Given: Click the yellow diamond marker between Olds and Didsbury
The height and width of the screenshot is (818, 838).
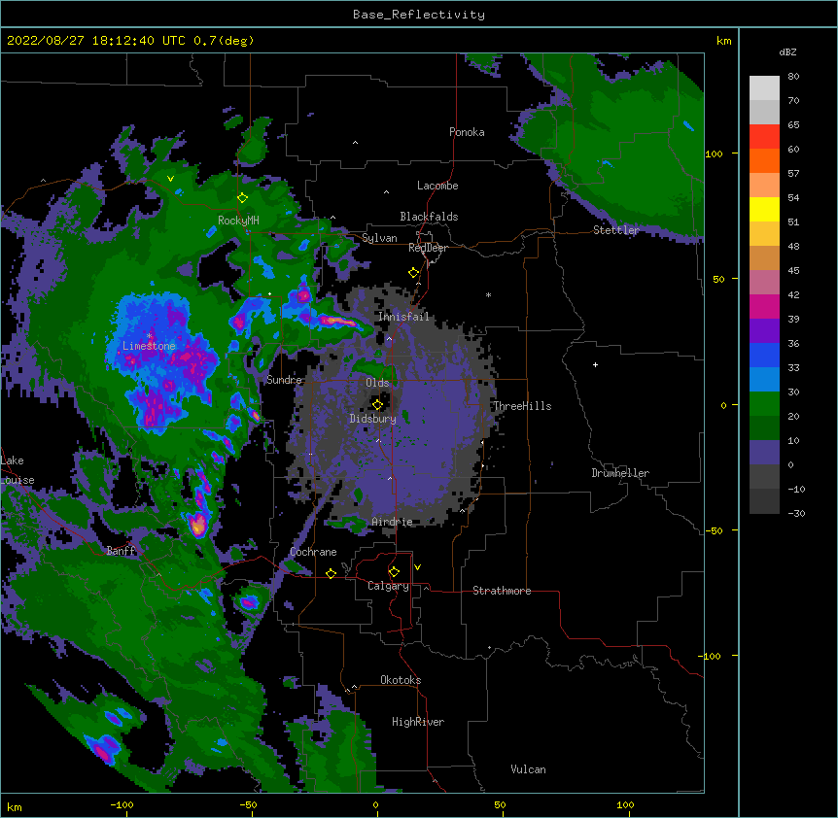Looking at the screenshot, I should tap(377, 404).
